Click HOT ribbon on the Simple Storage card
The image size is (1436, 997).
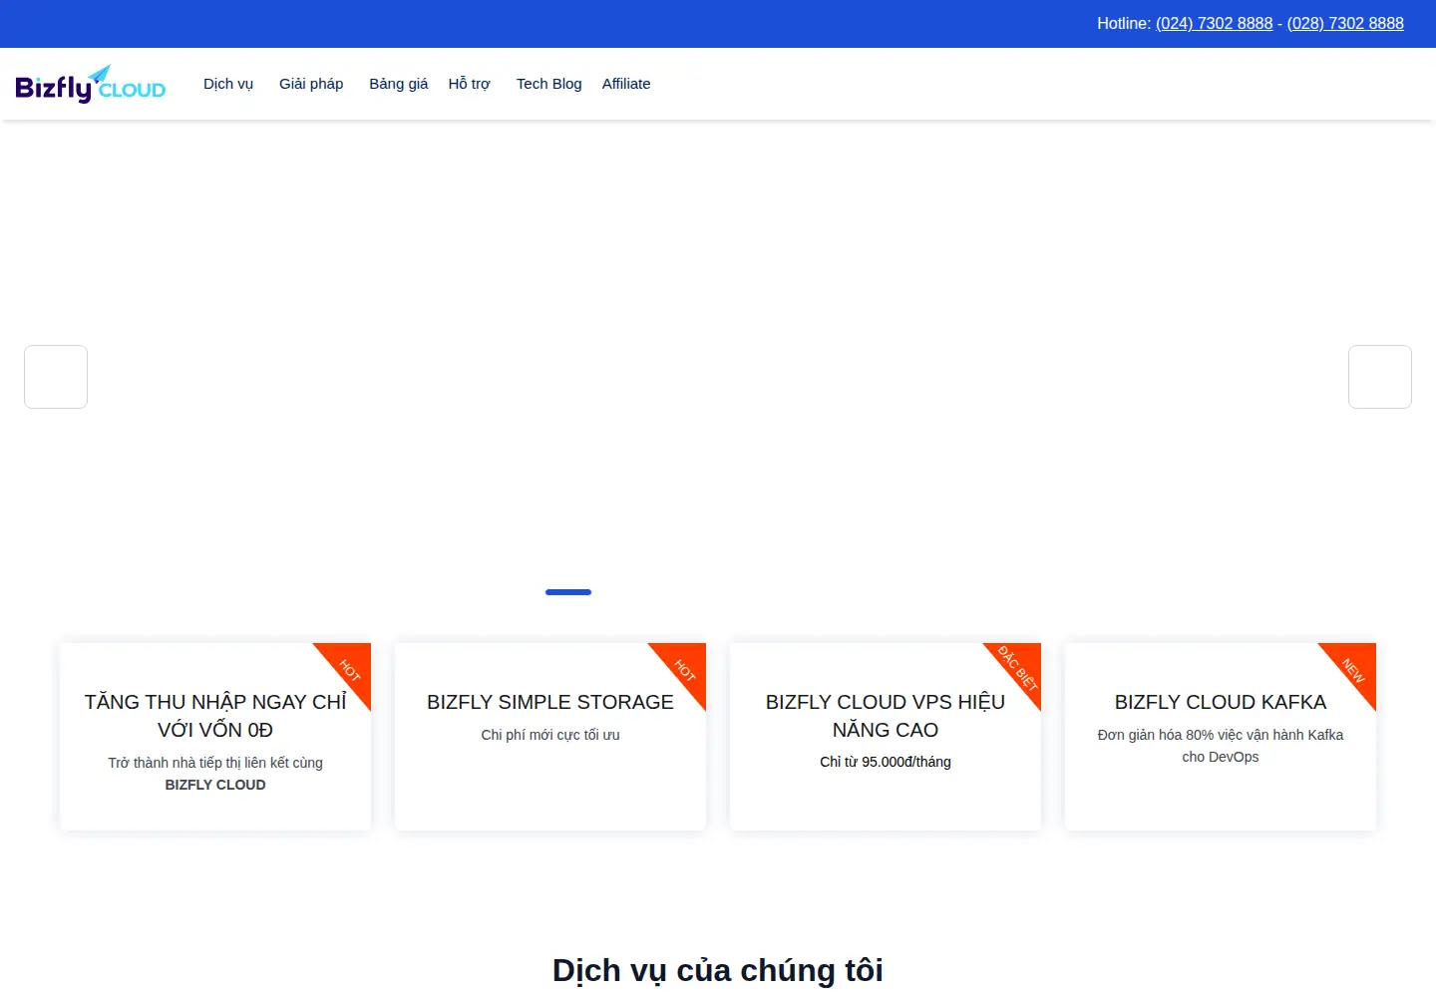[684, 669]
